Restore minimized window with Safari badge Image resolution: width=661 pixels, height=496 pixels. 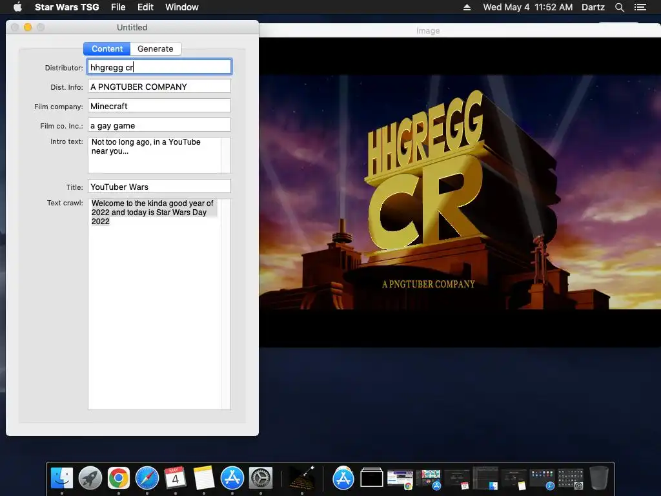[x=542, y=480]
